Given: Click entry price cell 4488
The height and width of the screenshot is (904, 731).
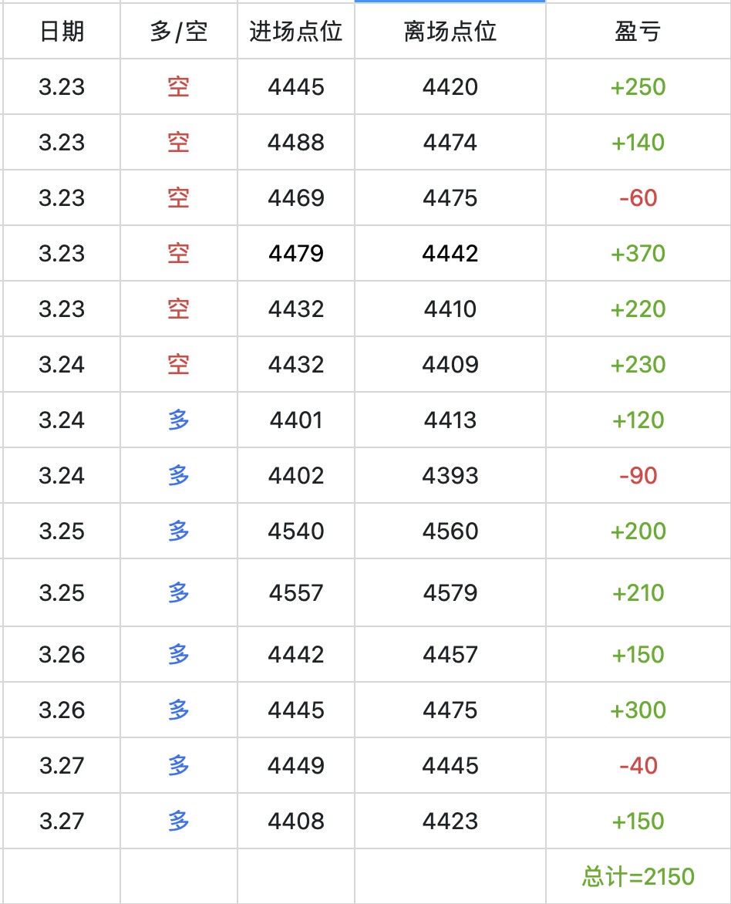Looking at the screenshot, I should pos(296,143).
